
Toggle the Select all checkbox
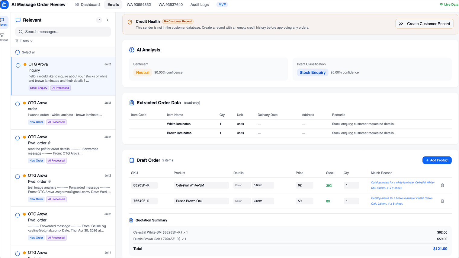coord(18,52)
